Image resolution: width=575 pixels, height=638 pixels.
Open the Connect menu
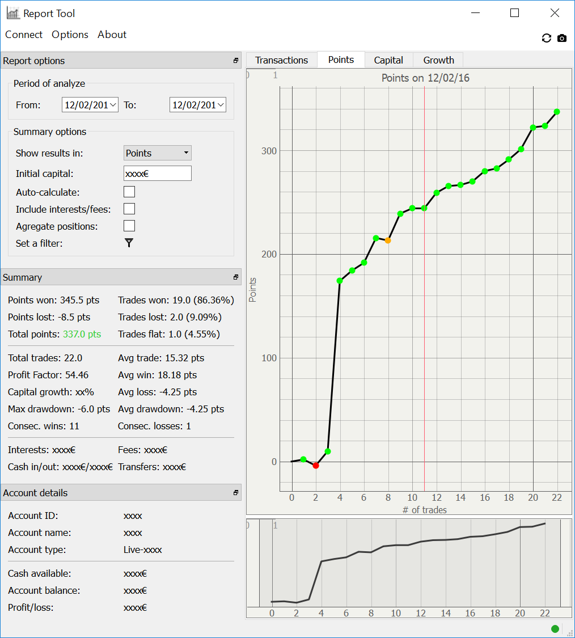click(x=24, y=35)
